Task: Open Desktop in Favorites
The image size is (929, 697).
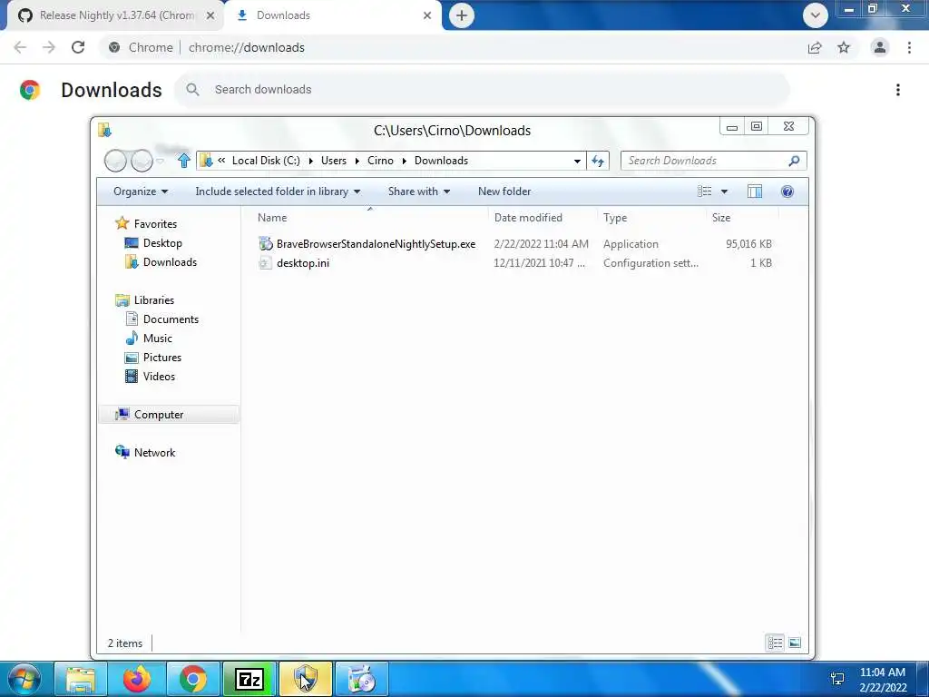Action: coord(162,243)
